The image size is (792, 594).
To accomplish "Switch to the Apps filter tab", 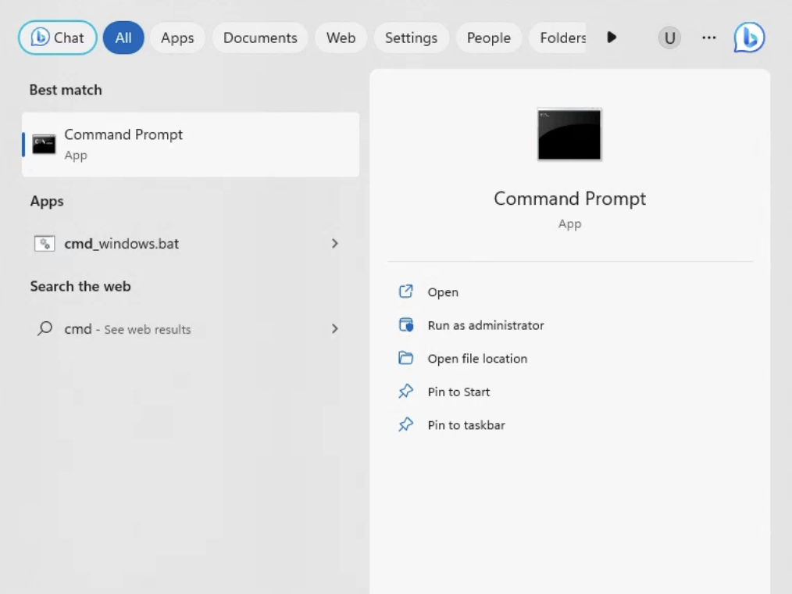I will [x=177, y=38].
